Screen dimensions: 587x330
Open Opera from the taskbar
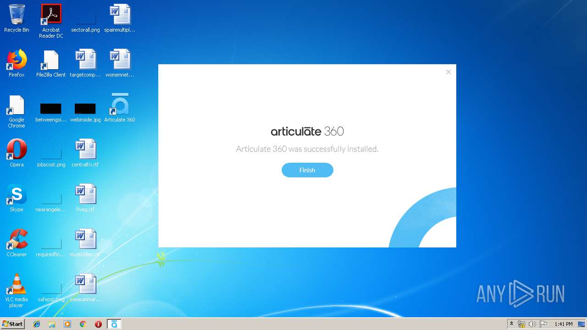(x=98, y=324)
